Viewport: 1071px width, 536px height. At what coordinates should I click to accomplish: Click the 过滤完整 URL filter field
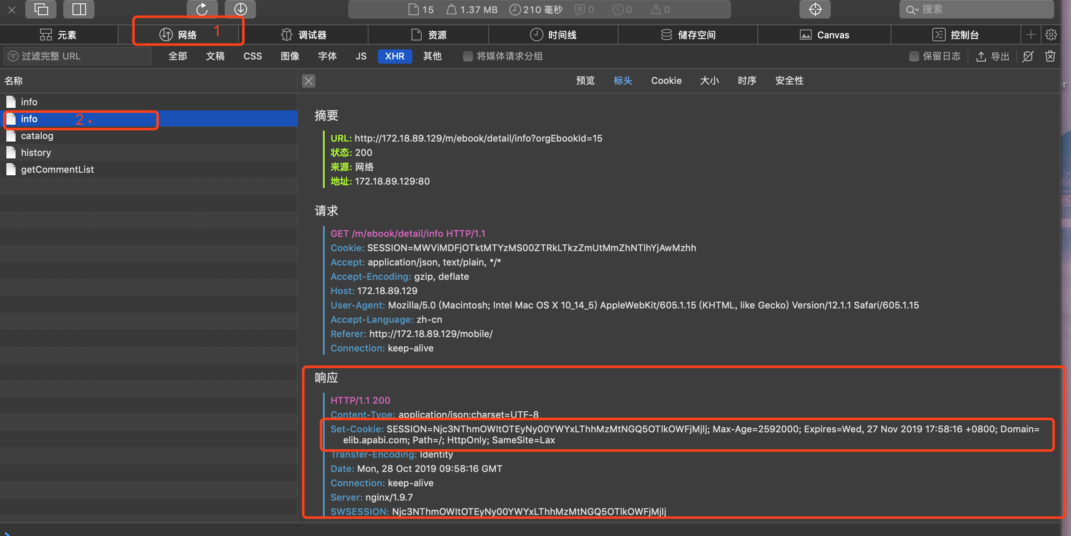tap(78, 56)
